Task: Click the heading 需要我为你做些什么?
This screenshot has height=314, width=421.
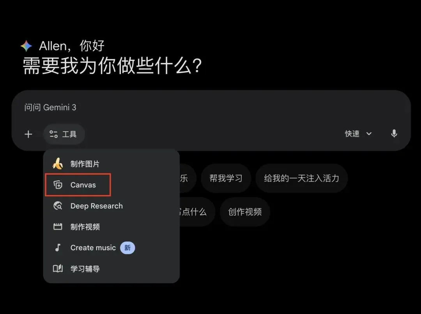Action: pyautogui.click(x=112, y=66)
